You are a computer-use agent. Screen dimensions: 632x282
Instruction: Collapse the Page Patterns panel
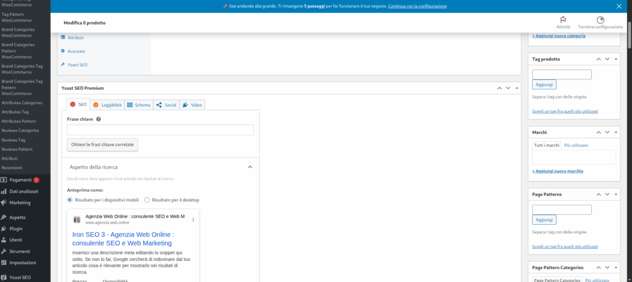(615, 194)
